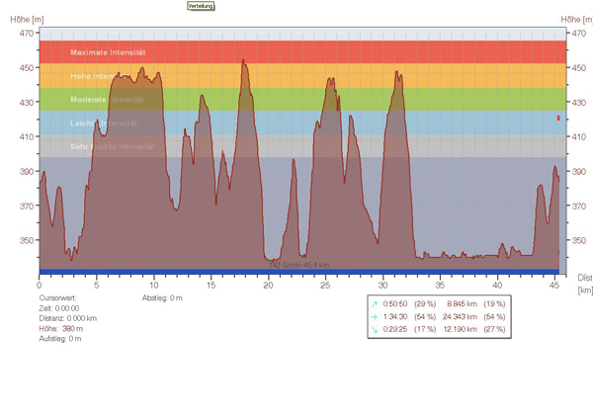Viewport: 593px width, 418px height.
Task: Click the 142 S/min 45.4 km summary text
Action: point(299,265)
